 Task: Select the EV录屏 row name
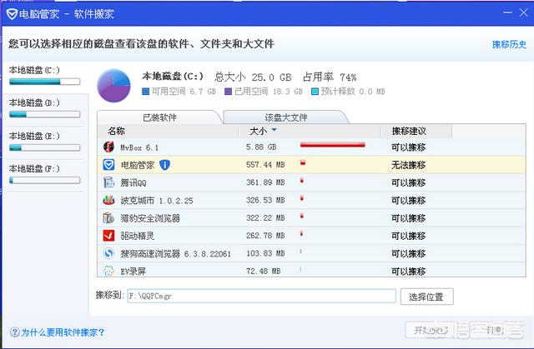(x=133, y=272)
